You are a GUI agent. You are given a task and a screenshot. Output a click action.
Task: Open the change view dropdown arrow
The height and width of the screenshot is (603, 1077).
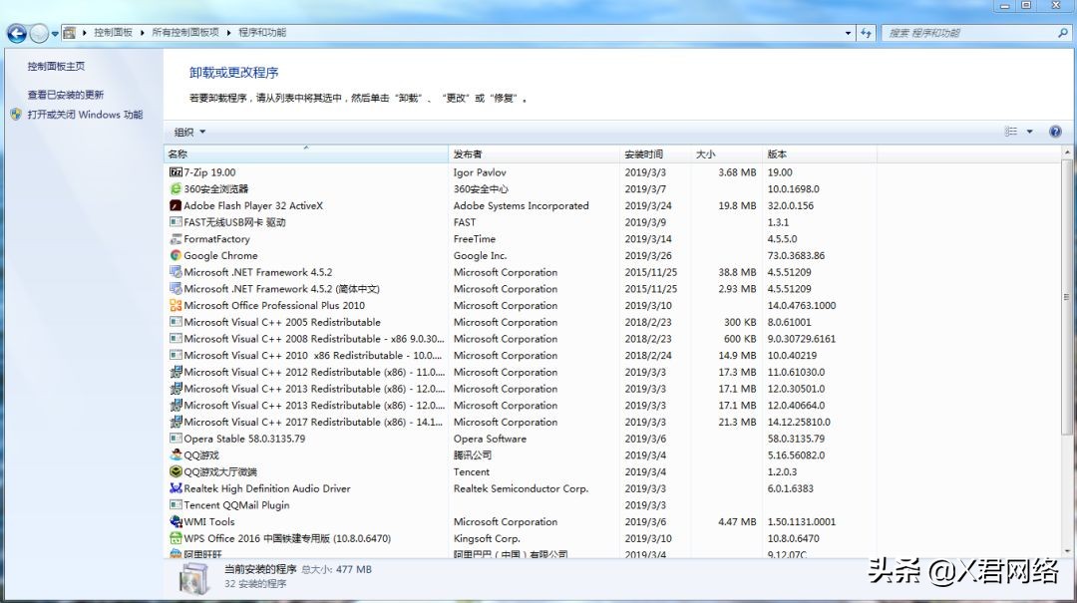[x=1031, y=131]
